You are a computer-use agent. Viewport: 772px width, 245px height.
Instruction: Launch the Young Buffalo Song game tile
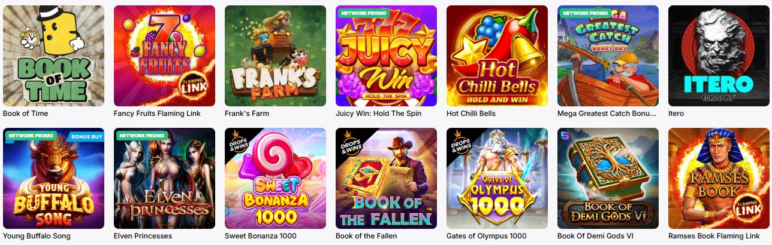pyautogui.click(x=53, y=178)
